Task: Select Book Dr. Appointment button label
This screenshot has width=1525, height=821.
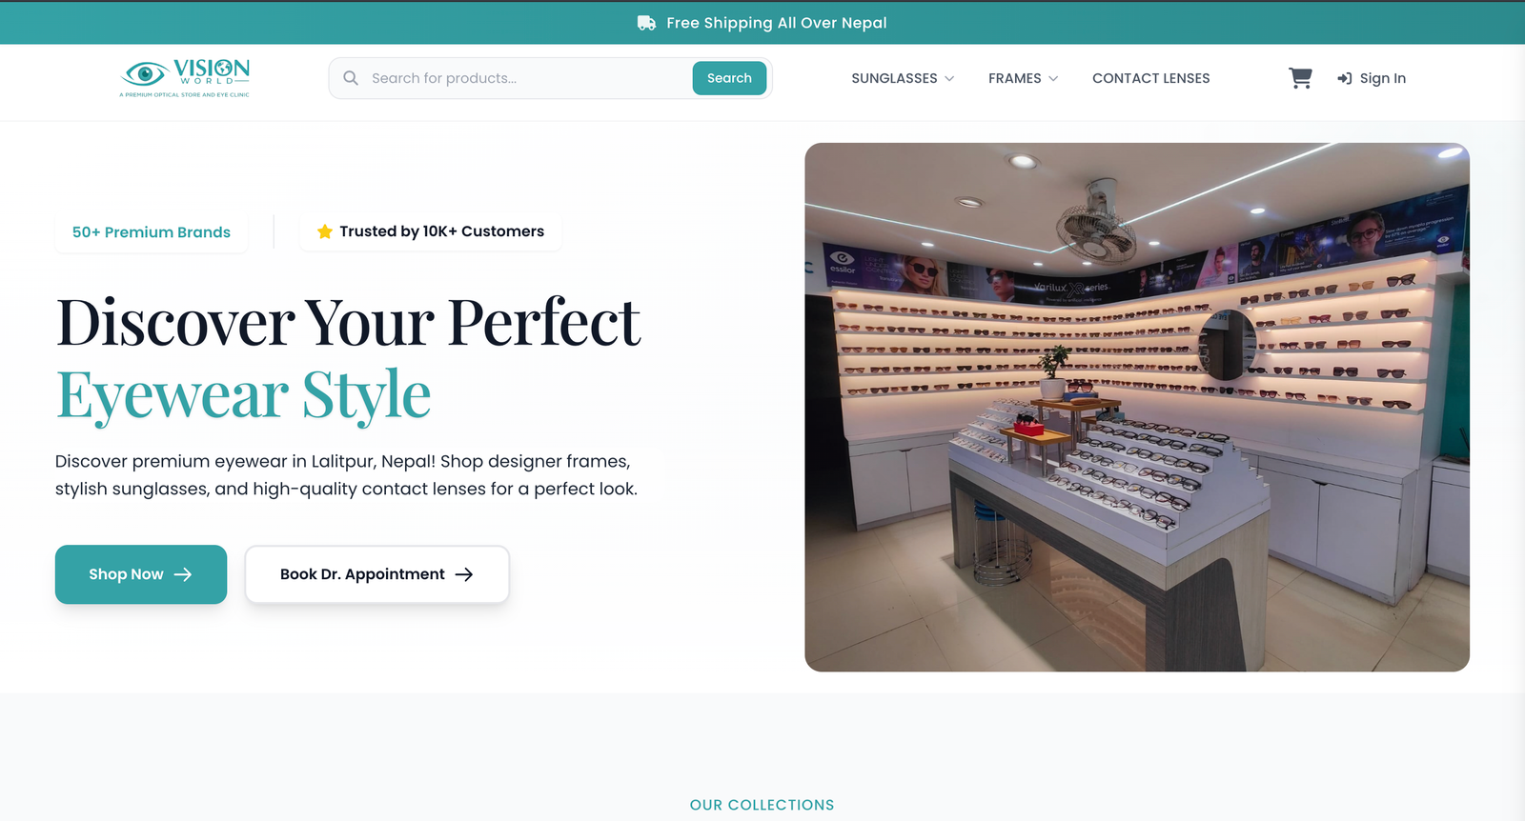Action: pyautogui.click(x=362, y=574)
